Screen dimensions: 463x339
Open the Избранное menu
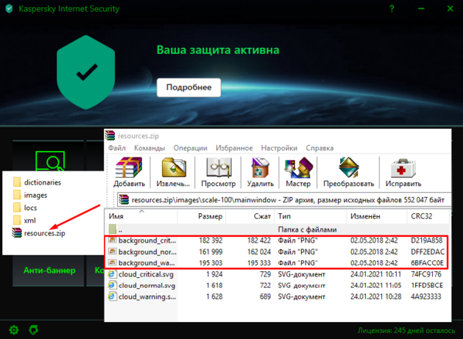point(234,148)
